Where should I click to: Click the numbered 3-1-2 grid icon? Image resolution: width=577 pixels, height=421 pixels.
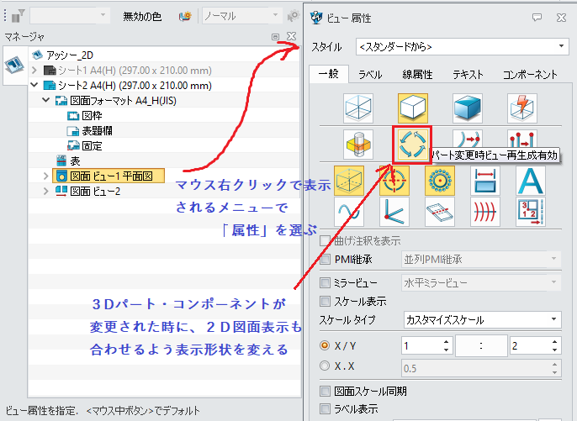[x=531, y=212]
